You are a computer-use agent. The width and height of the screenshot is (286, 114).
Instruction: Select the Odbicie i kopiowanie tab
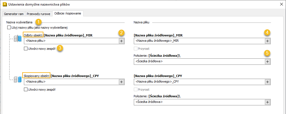(68, 14)
